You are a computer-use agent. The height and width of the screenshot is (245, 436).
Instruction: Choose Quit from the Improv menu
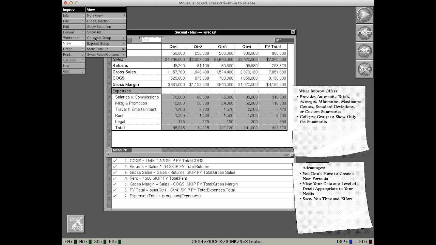[73, 71]
